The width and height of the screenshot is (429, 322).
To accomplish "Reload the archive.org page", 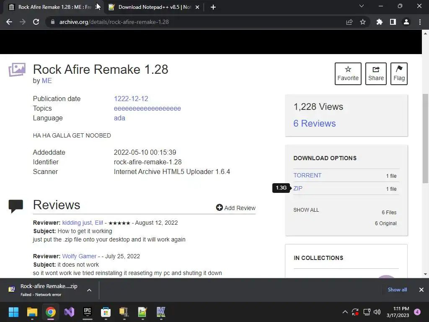I will point(36,22).
